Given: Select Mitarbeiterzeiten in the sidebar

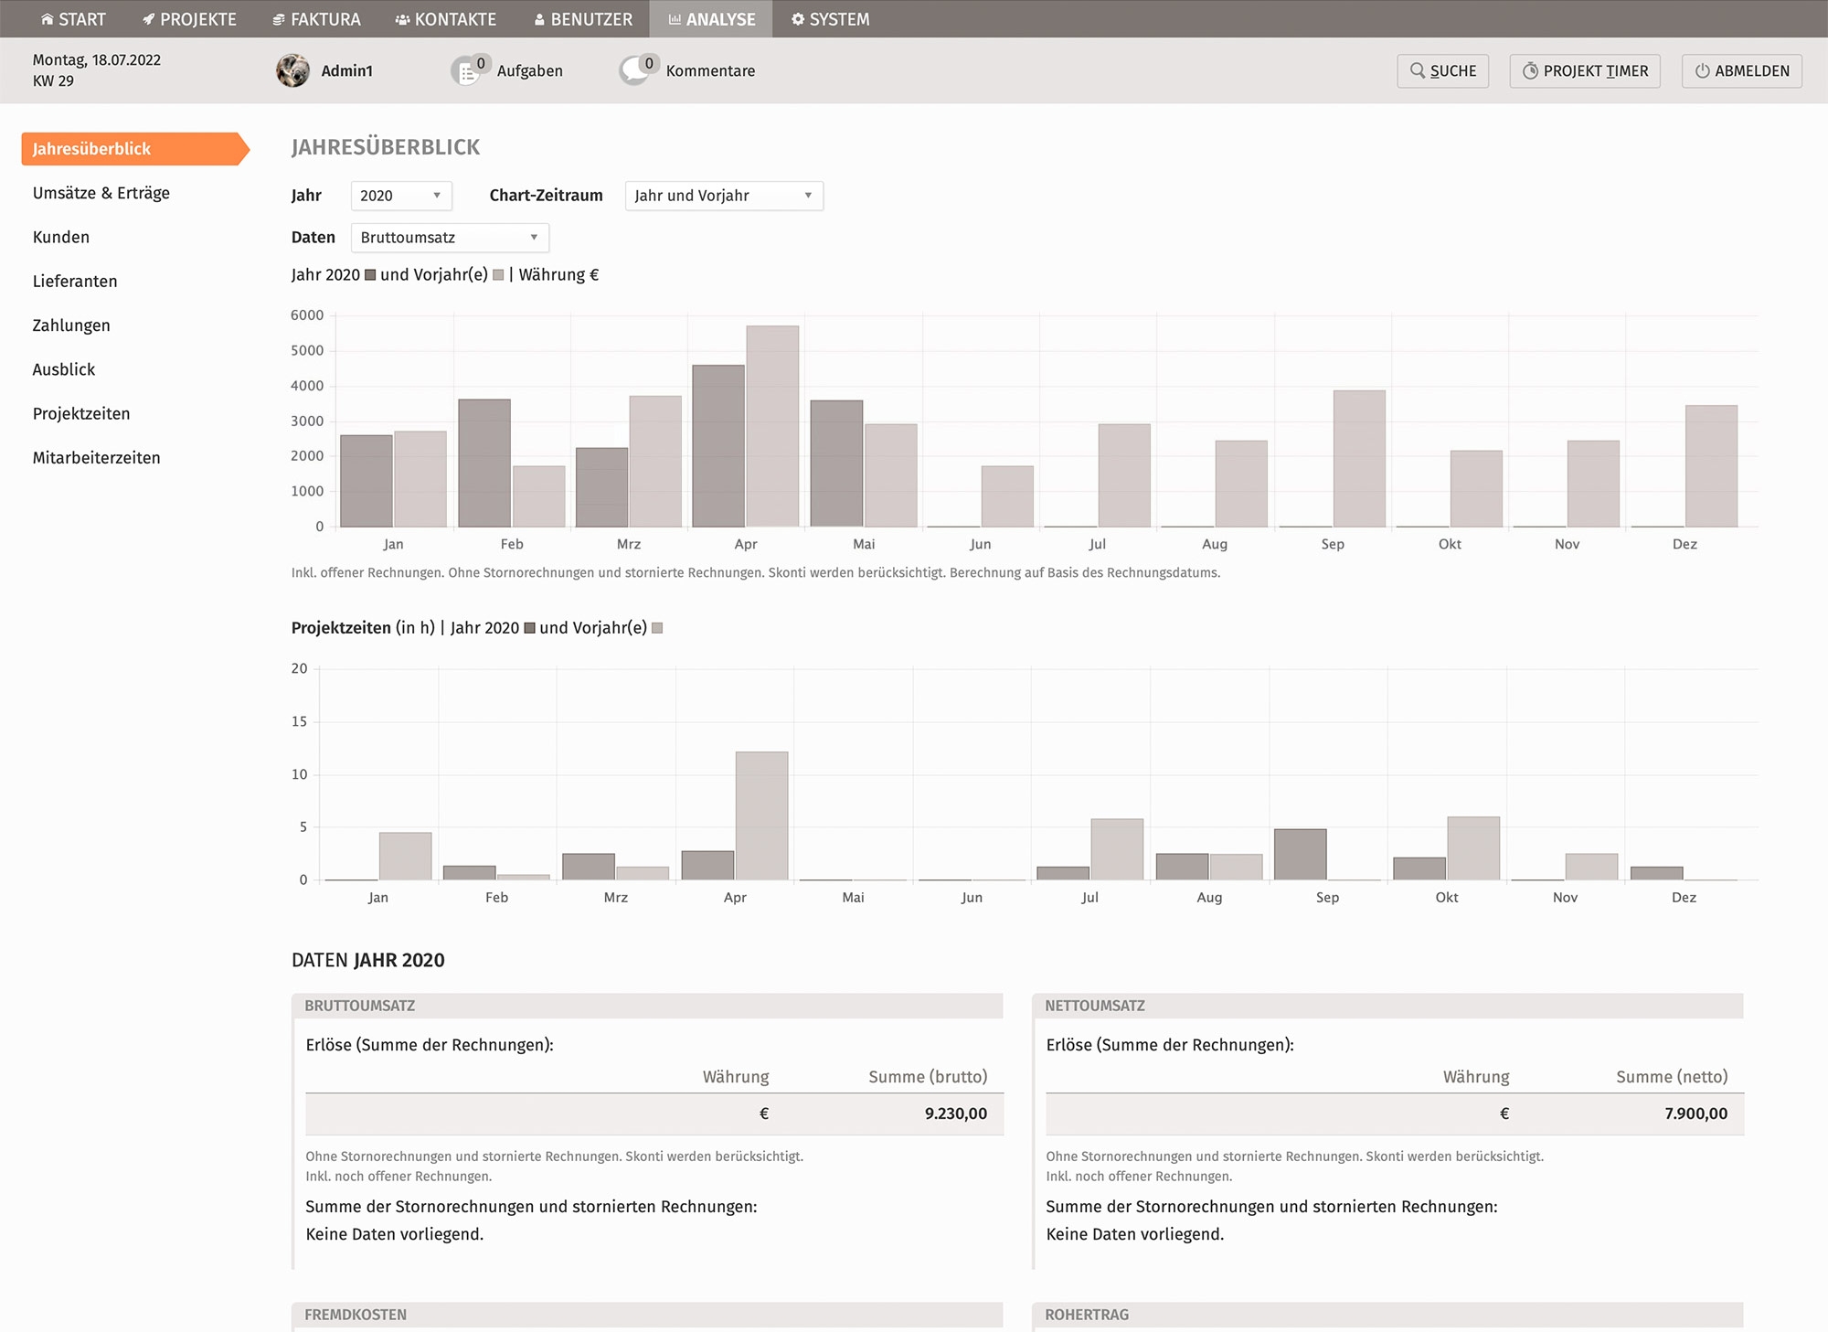Looking at the screenshot, I should pos(96,458).
